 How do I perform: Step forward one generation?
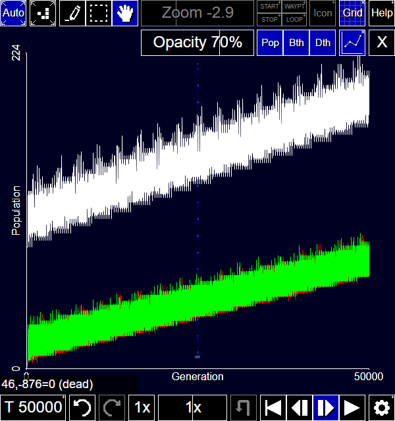pos(326,408)
